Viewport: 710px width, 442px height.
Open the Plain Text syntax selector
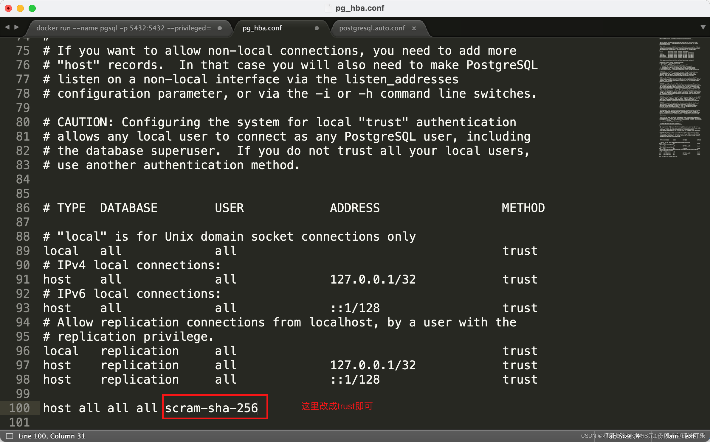679,436
